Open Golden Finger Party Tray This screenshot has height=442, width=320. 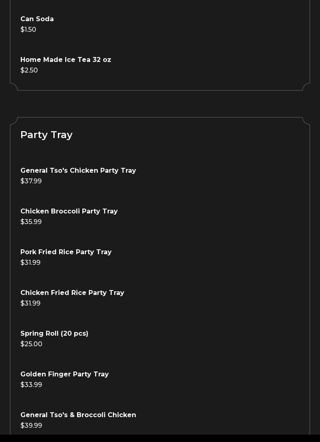tap(64, 374)
